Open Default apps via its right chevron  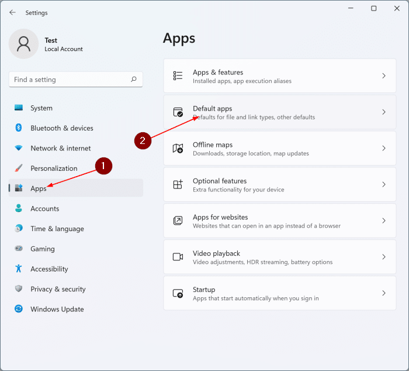pyautogui.click(x=384, y=112)
